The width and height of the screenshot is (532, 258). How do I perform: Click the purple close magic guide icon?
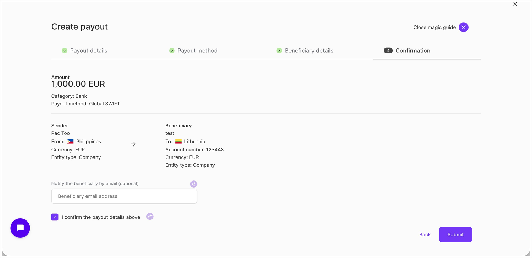(463, 27)
